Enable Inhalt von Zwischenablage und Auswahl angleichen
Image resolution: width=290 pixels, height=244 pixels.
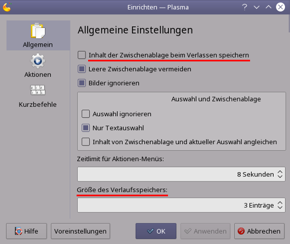point(85,141)
